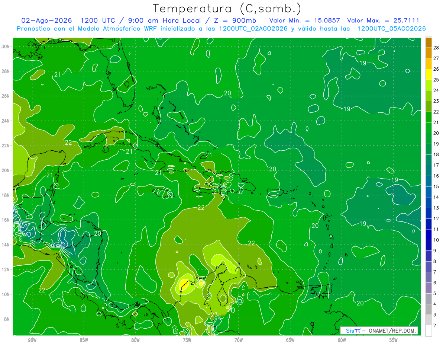Click the 80W longitude axis label
This screenshot has height=345, width=446.
pyautogui.click(x=135, y=340)
